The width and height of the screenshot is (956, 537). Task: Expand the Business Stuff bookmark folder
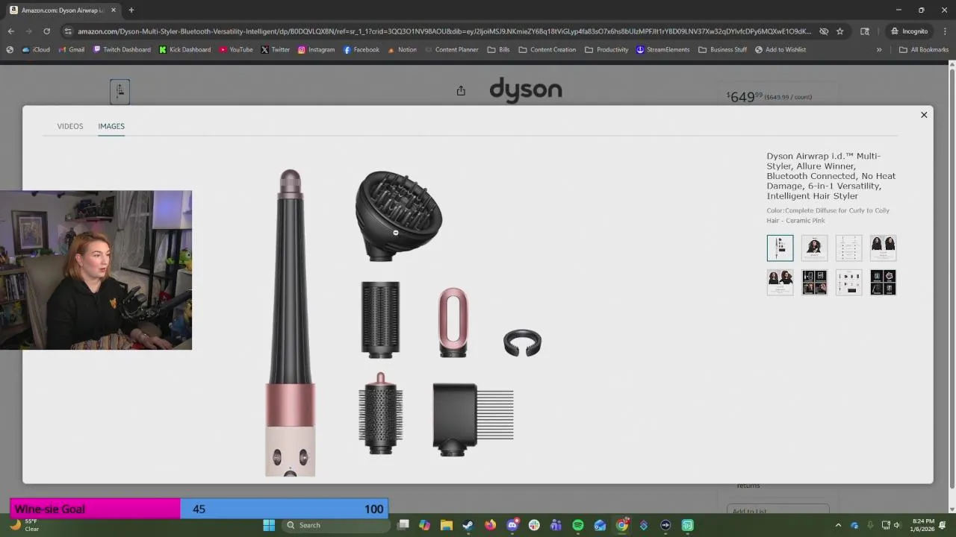pos(722,50)
